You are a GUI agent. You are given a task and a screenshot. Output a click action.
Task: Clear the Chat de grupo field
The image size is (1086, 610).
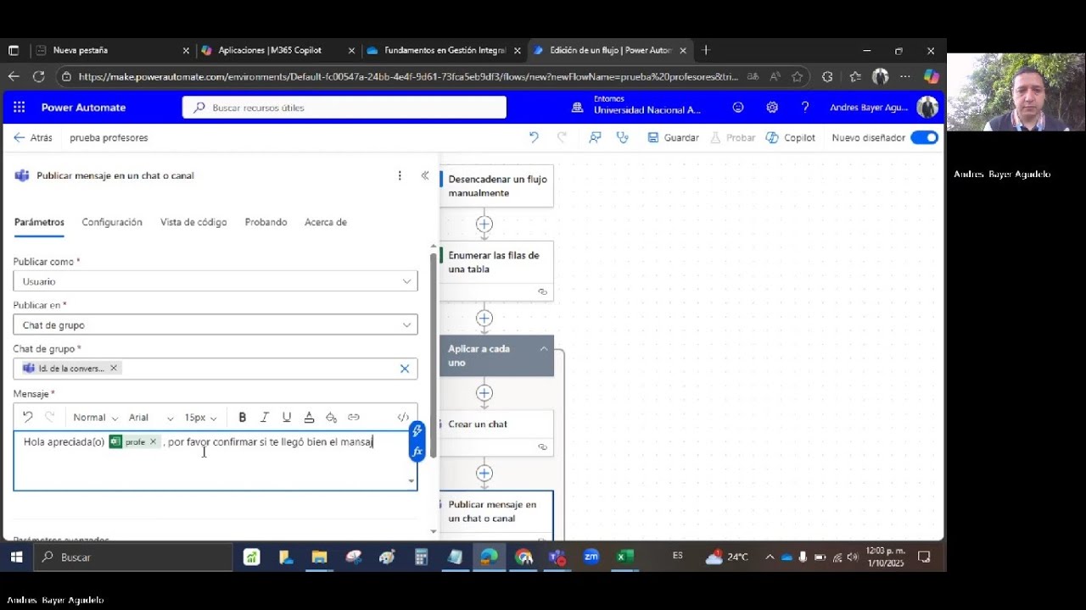coord(405,369)
